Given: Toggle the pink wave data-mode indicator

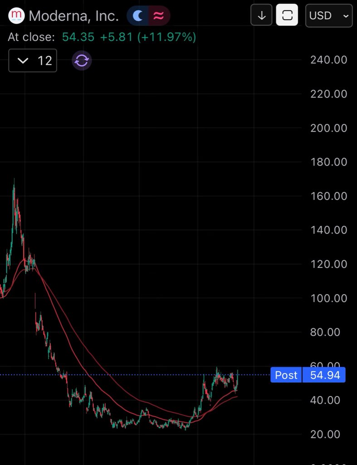Looking at the screenshot, I should (159, 16).
